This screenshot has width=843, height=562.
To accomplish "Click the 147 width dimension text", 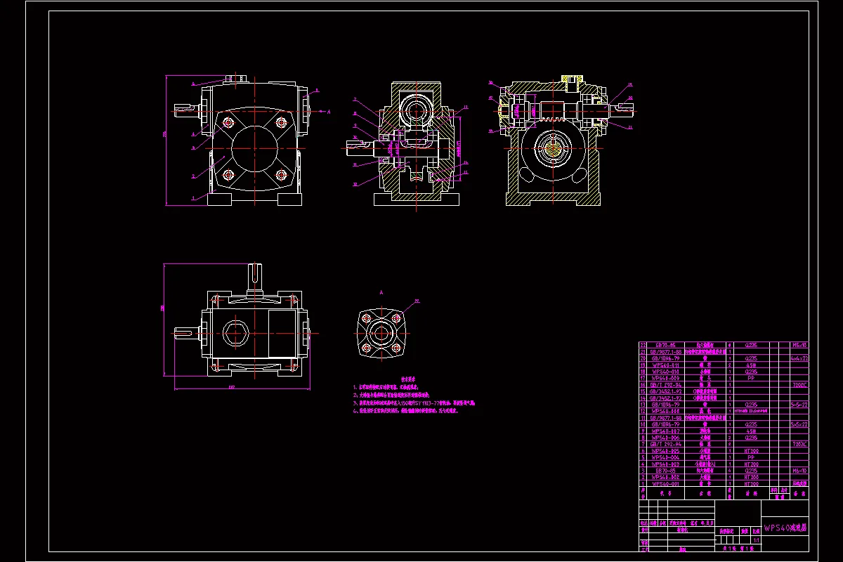I will point(231,387).
